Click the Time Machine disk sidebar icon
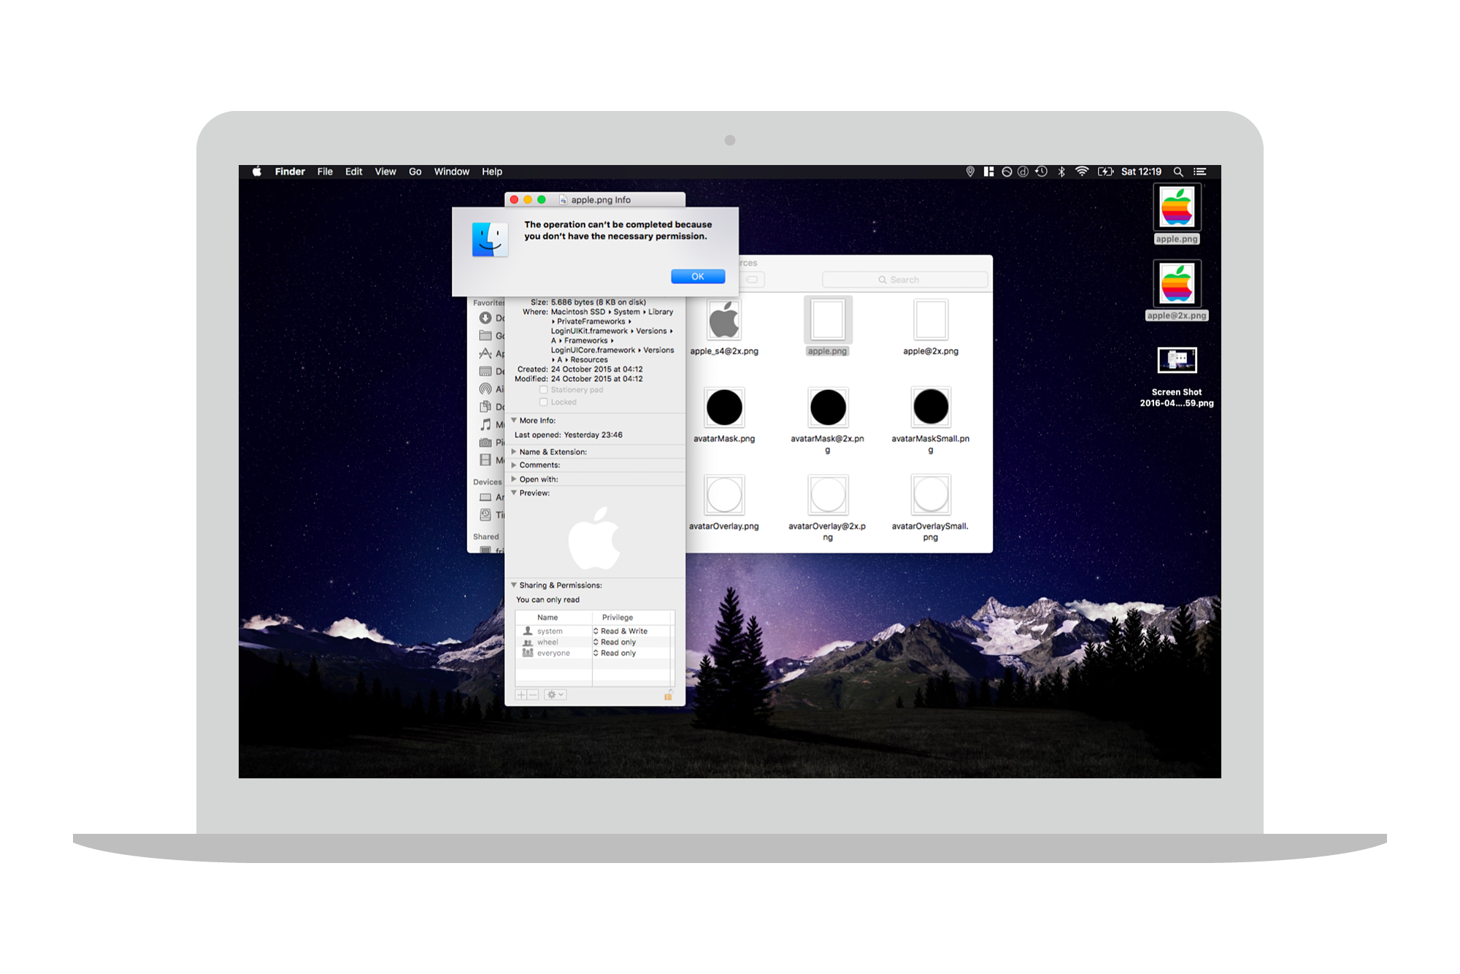The width and height of the screenshot is (1460, 974). (x=485, y=515)
